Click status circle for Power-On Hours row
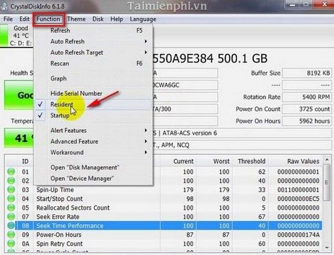 pos(11,234)
